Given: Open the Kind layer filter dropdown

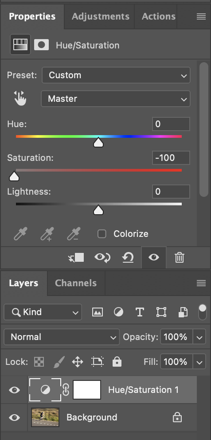Looking at the screenshot, I should tap(43, 312).
